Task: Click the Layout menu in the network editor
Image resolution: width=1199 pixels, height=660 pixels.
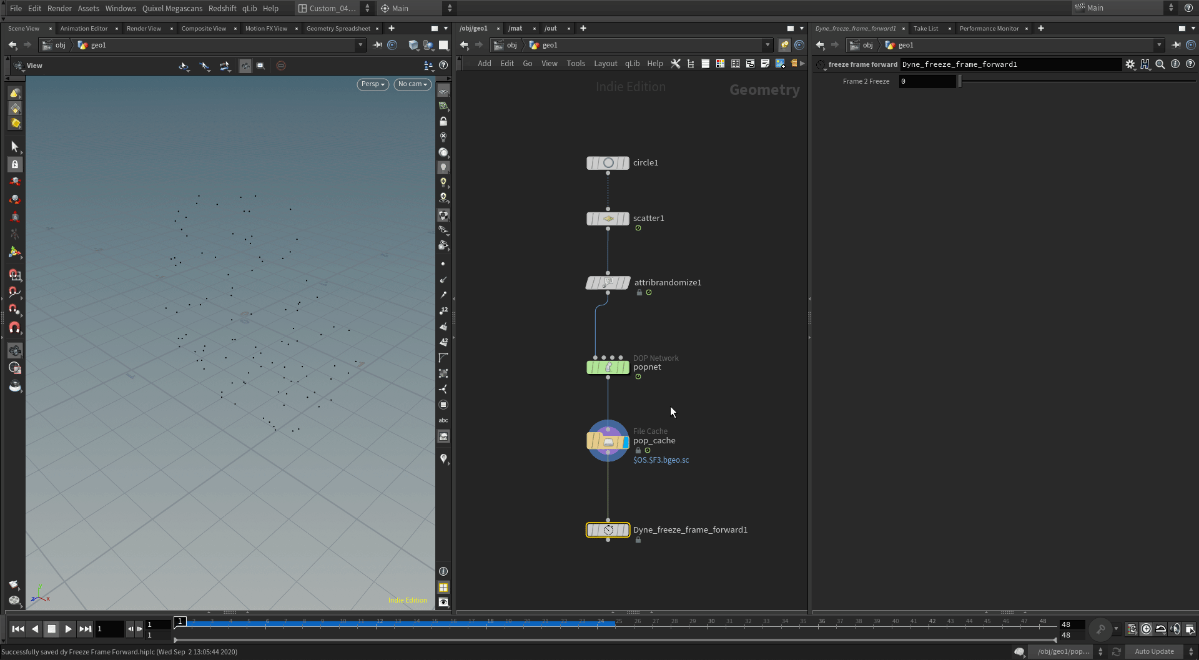Action: pos(605,64)
